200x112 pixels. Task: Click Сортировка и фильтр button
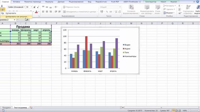pyautogui.click(x=188, y=10)
